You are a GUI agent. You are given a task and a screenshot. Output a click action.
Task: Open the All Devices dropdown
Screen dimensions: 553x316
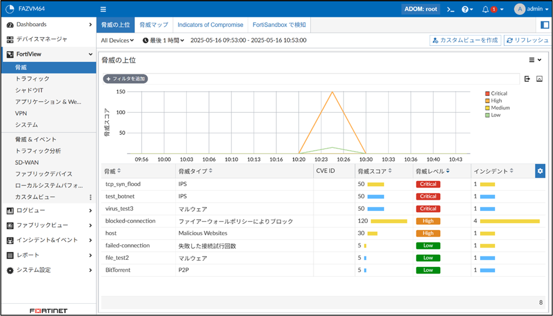[x=117, y=40]
